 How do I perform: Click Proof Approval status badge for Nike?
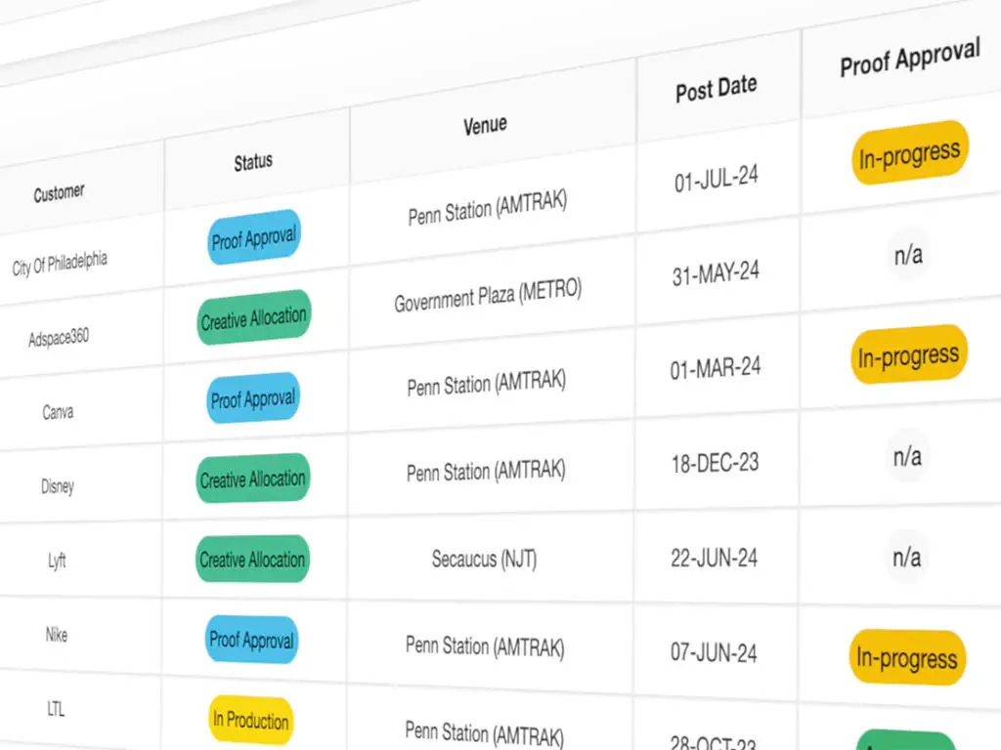tap(251, 641)
